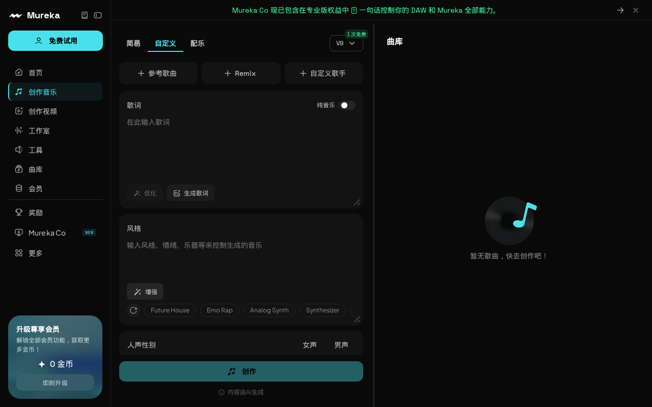
Task: Click the 0 金币 coin balance
Action: click(55, 364)
